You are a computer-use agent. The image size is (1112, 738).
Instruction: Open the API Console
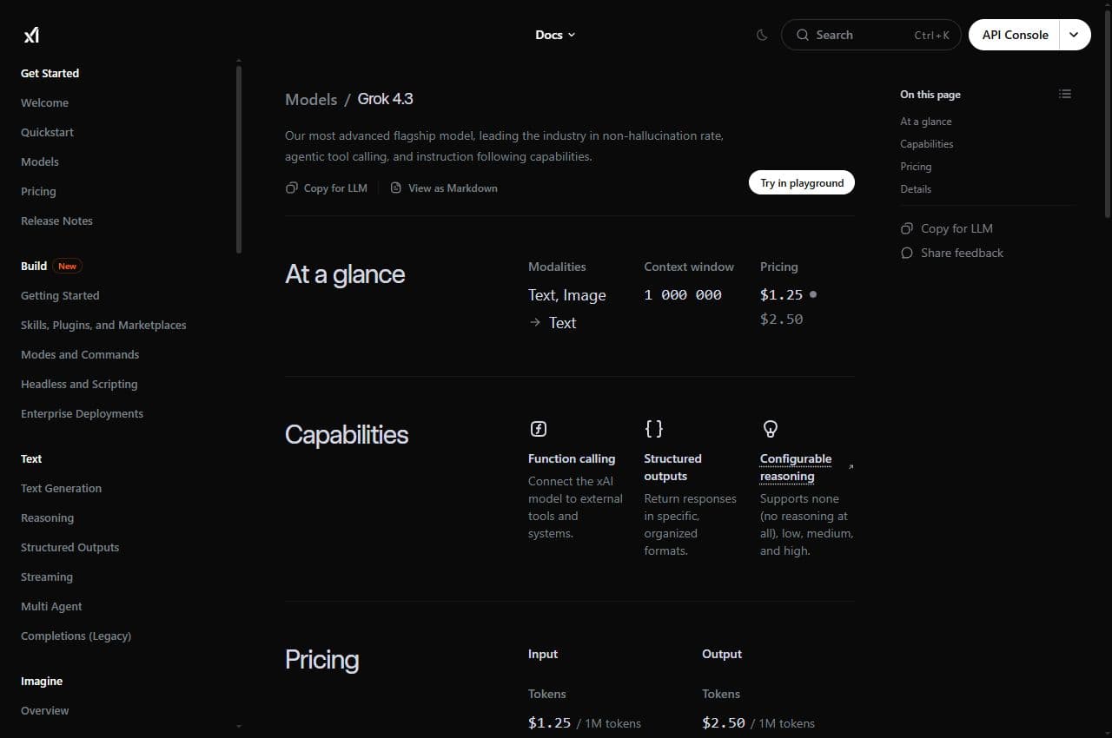point(1015,35)
